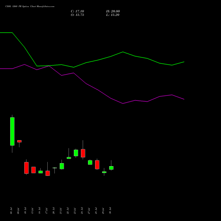221x221 pixels.
Task: Click the "20 Jul" date axis label
Action: [x=53, y=211]
